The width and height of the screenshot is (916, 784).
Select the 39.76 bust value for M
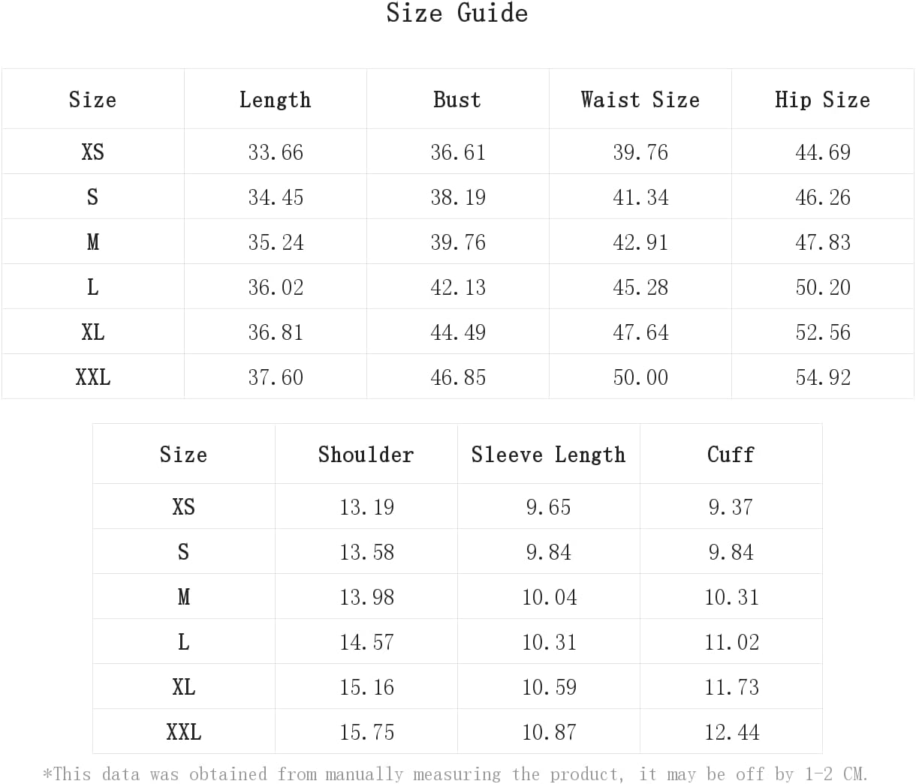pyautogui.click(x=458, y=242)
